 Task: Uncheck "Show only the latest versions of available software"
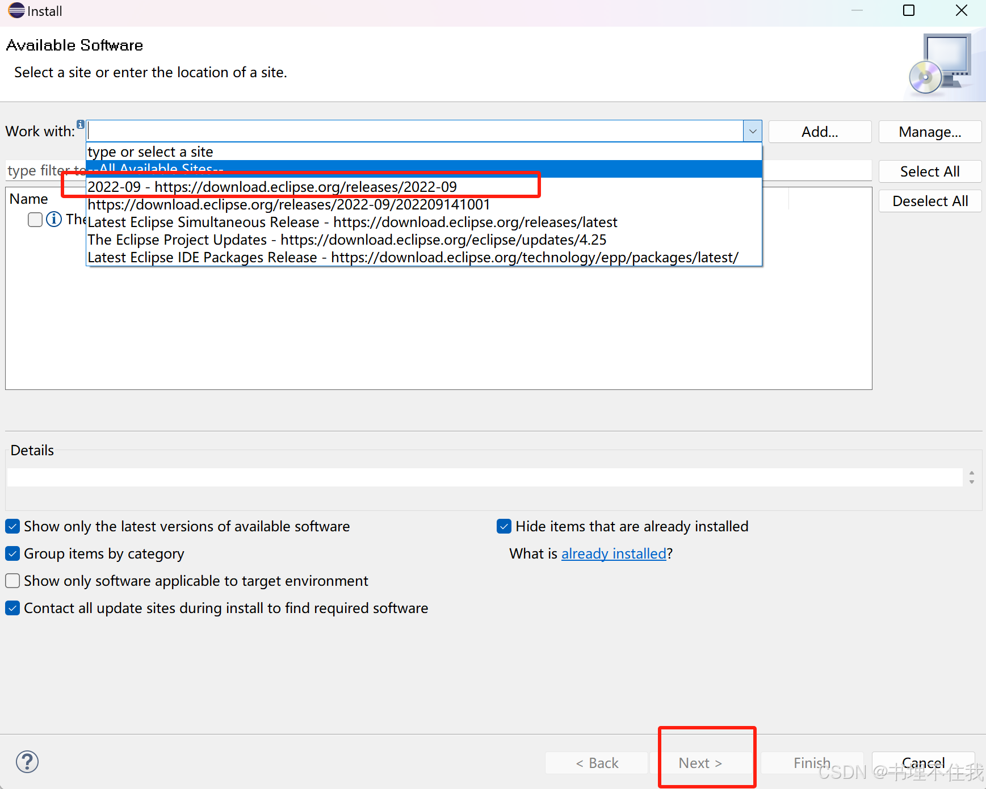pyautogui.click(x=12, y=526)
